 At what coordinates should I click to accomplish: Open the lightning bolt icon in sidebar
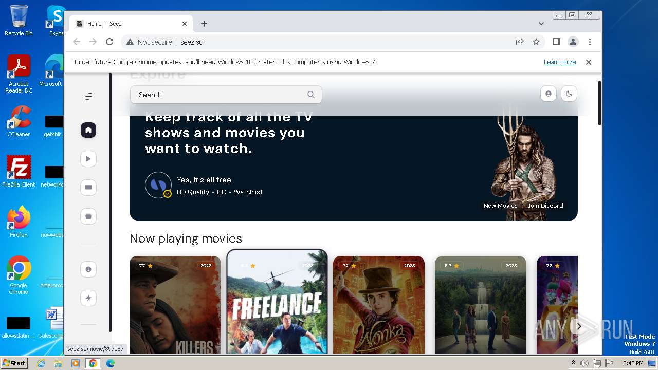(88, 298)
